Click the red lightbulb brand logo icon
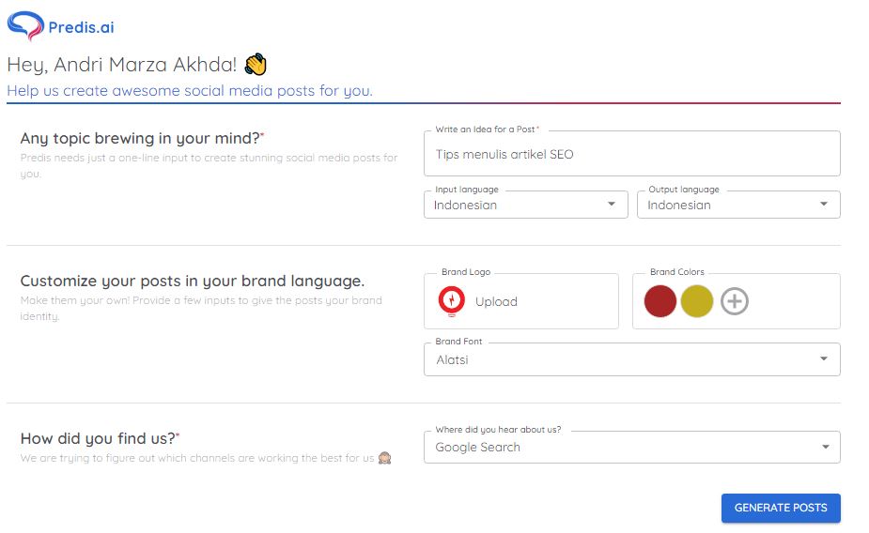 pyautogui.click(x=452, y=301)
